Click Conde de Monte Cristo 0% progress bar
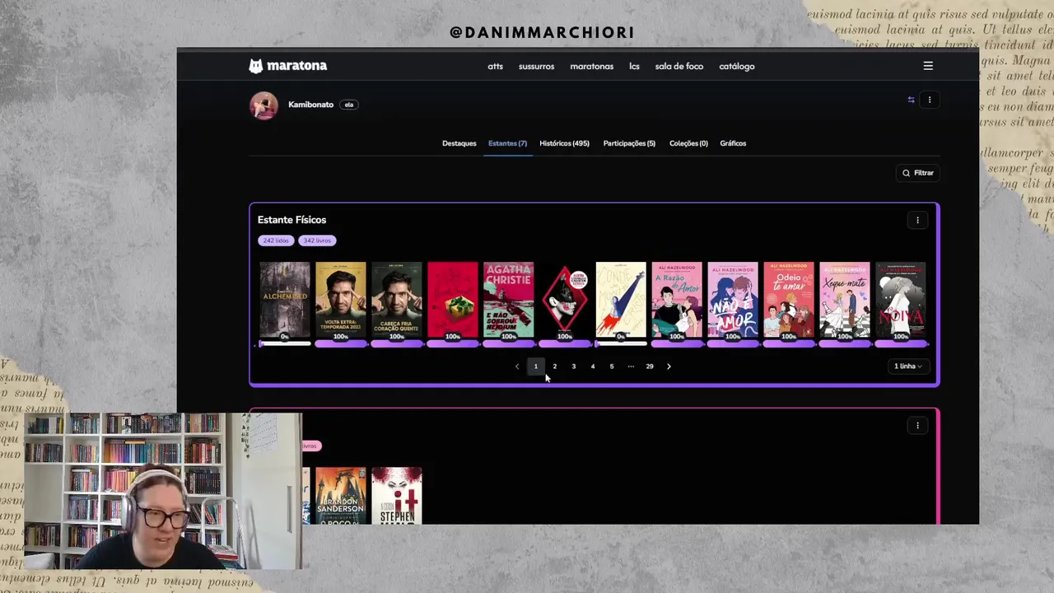The image size is (1054, 593). (621, 343)
